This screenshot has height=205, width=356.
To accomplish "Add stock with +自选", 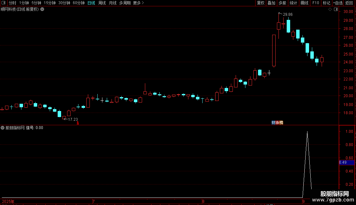I will point(338,3).
